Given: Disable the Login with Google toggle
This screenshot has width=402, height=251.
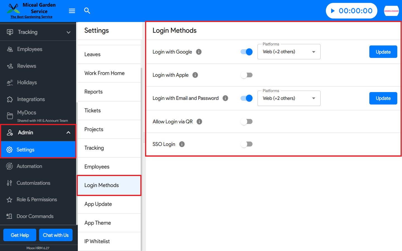Looking at the screenshot, I should point(247,52).
